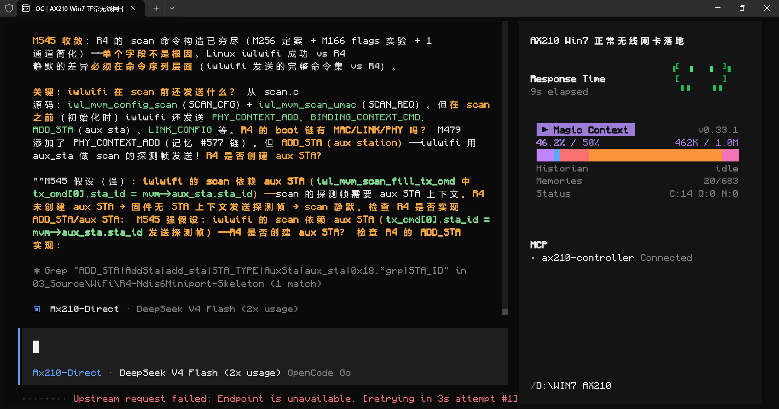The image size is (779, 409).
Task: Click the Response Time heading
Action: (x=568, y=79)
